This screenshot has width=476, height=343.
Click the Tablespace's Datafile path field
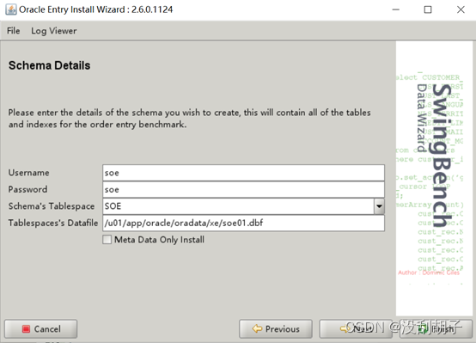pos(243,223)
